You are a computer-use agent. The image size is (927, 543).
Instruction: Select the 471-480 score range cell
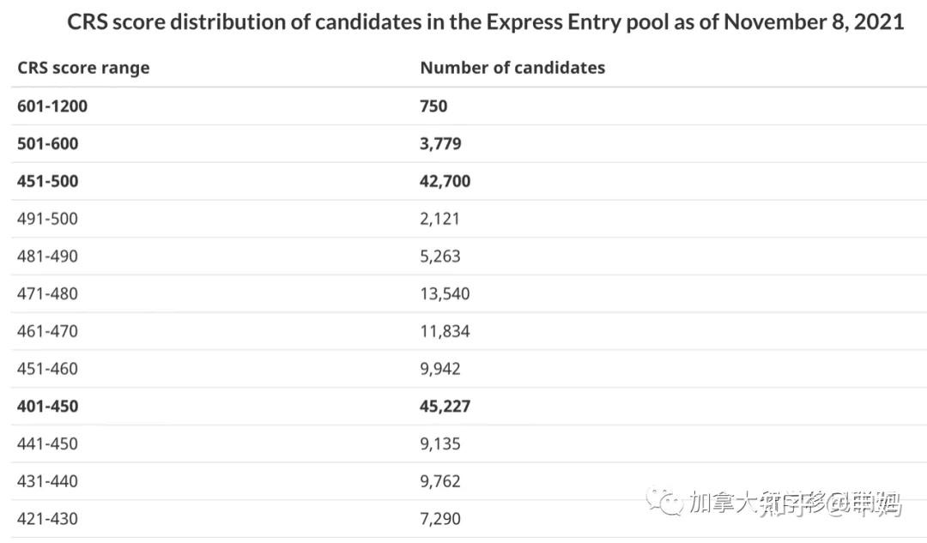[47, 294]
